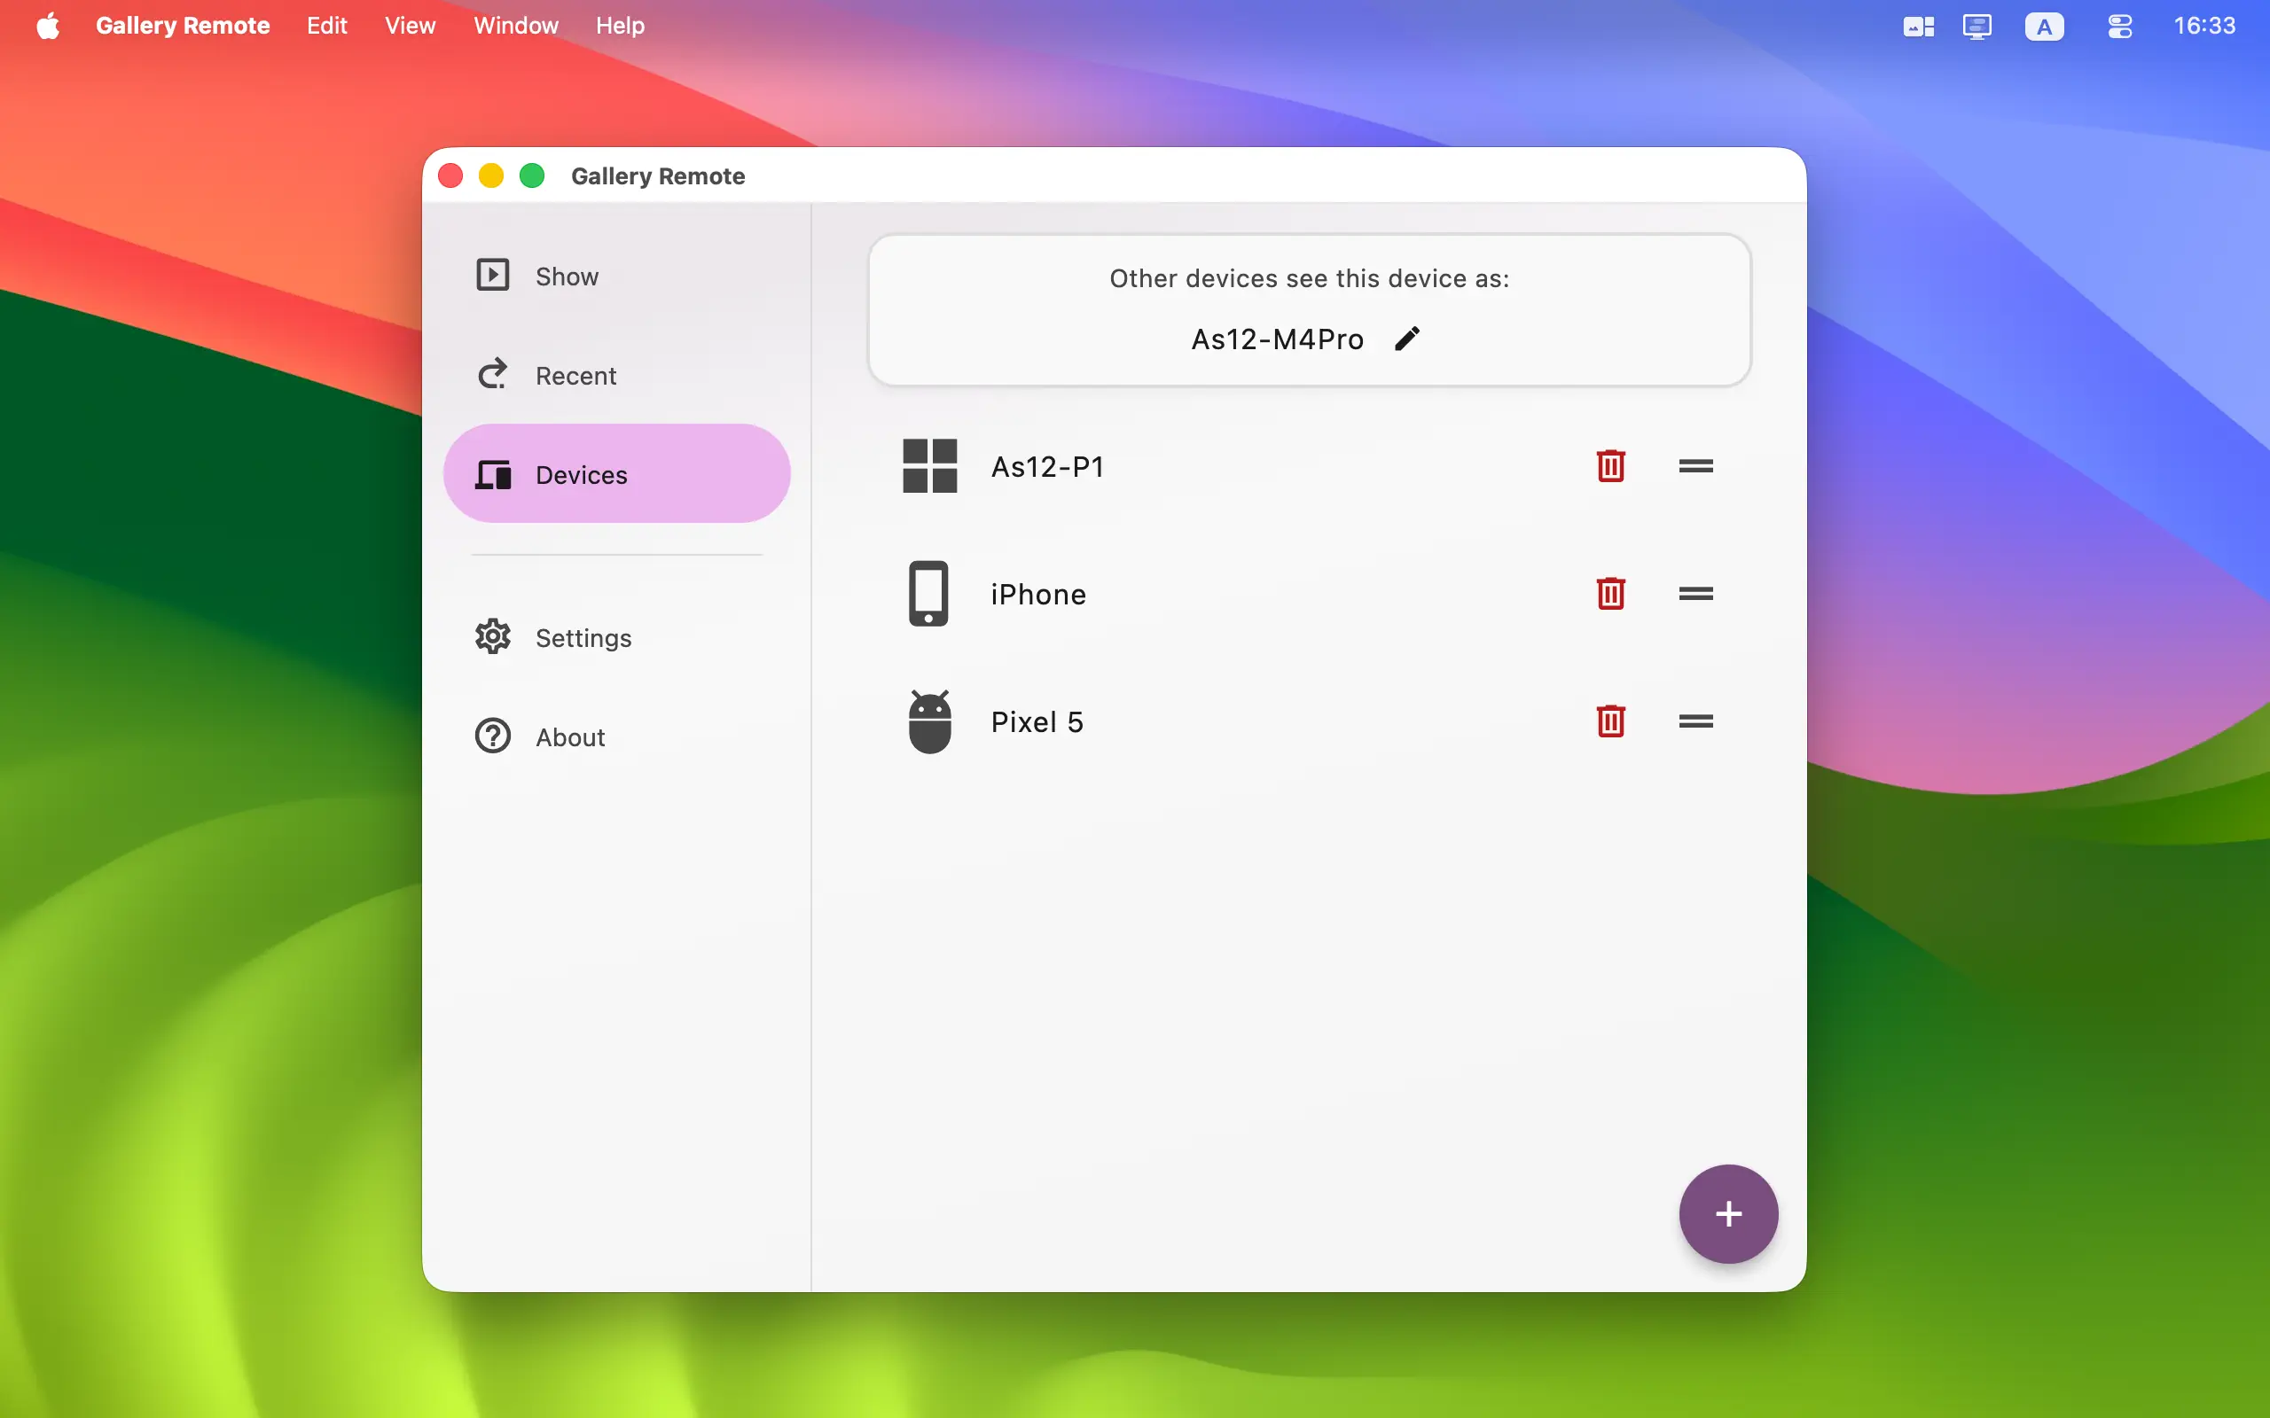This screenshot has width=2270, height=1418.
Task: Select the Devices sidebar entry
Action: tap(616, 473)
